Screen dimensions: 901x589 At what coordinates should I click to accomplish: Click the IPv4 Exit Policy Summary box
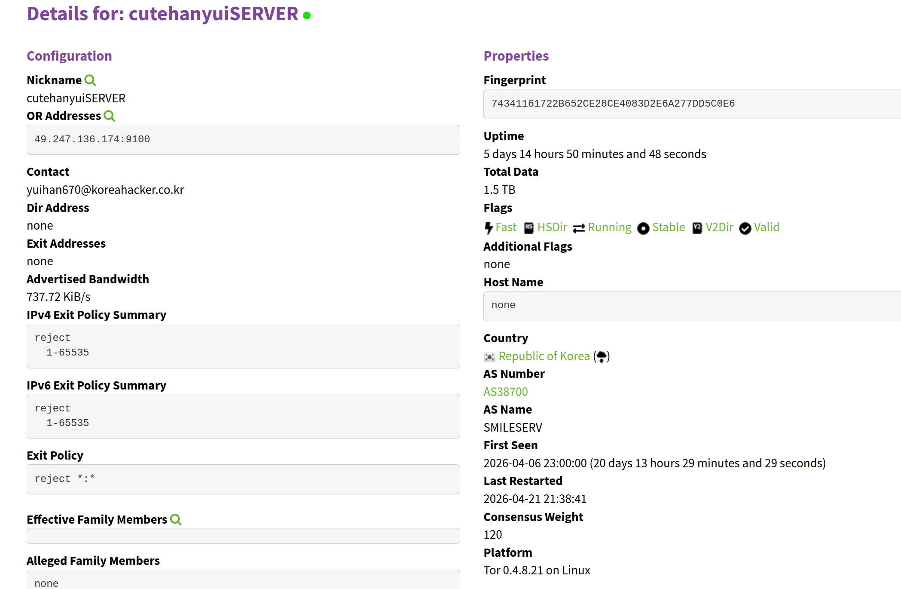point(243,346)
